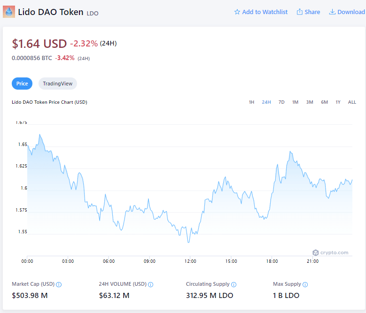Select the Price chart tab
The width and height of the screenshot is (366, 313).
[x=22, y=84]
